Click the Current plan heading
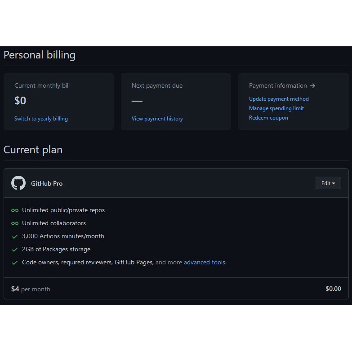The image size is (352, 352). pyautogui.click(x=33, y=150)
